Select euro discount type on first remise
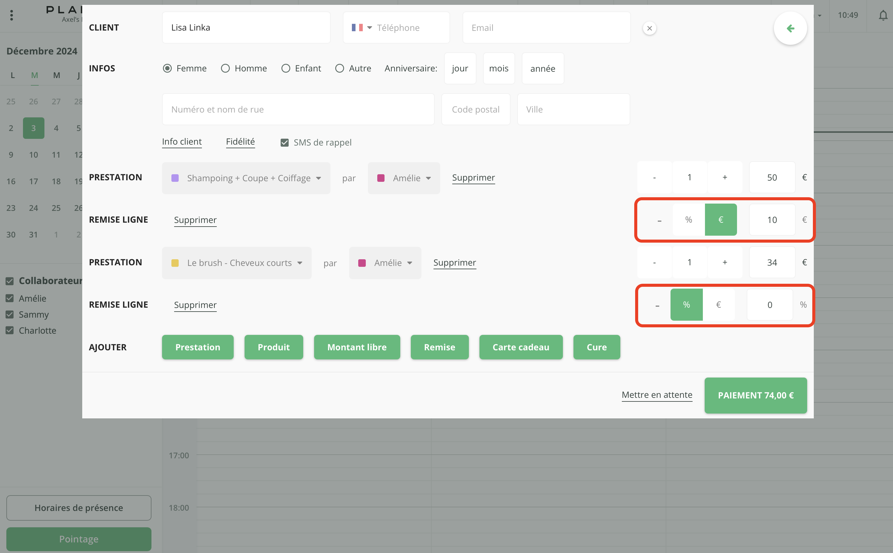The width and height of the screenshot is (893, 553). (720, 219)
